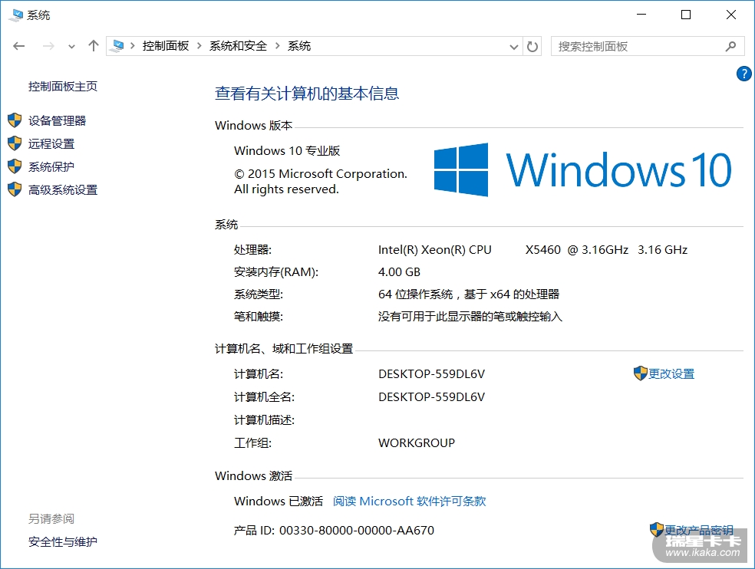This screenshot has width=755, height=569.
Task: Open recent locations dropdown arrow
Action: (x=72, y=47)
